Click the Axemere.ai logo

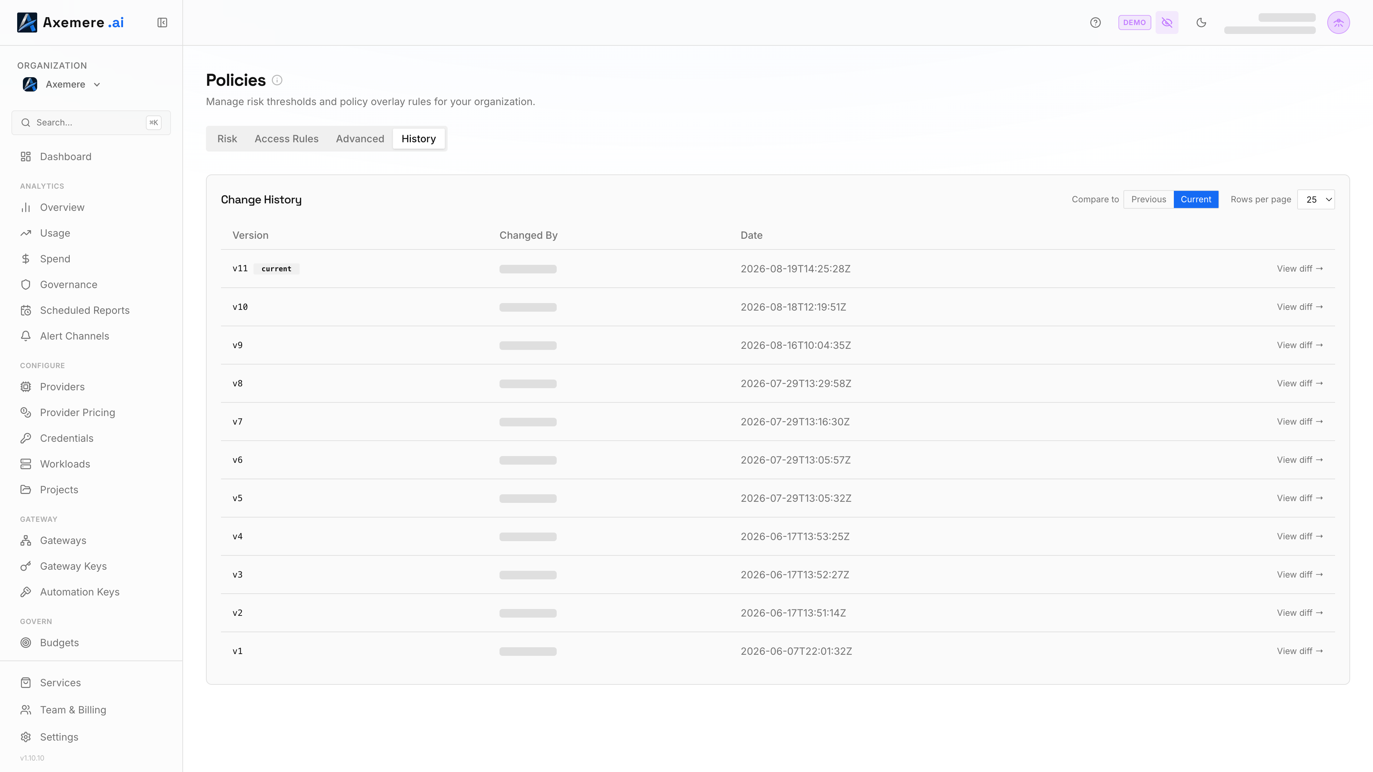pyautogui.click(x=70, y=23)
